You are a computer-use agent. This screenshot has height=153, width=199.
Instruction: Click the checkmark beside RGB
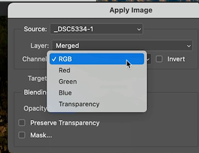54,59
